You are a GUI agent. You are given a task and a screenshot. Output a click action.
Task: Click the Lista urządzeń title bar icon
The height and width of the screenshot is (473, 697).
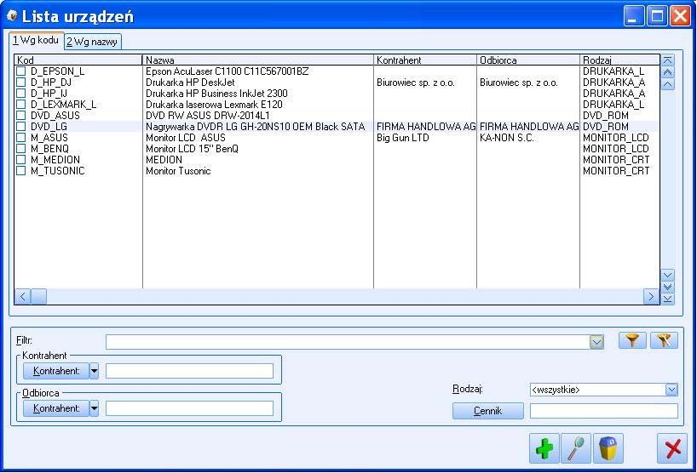(x=12, y=16)
